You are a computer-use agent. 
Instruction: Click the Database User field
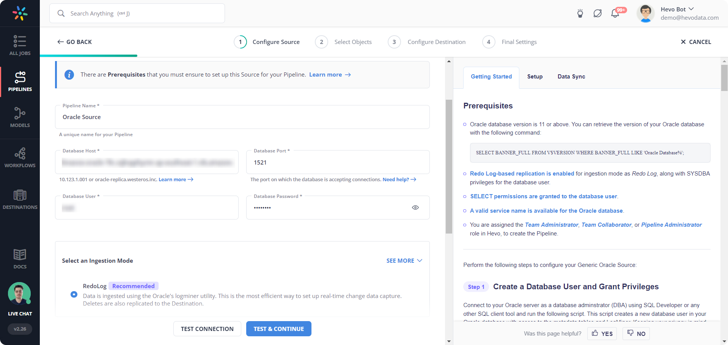tap(147, 207)
